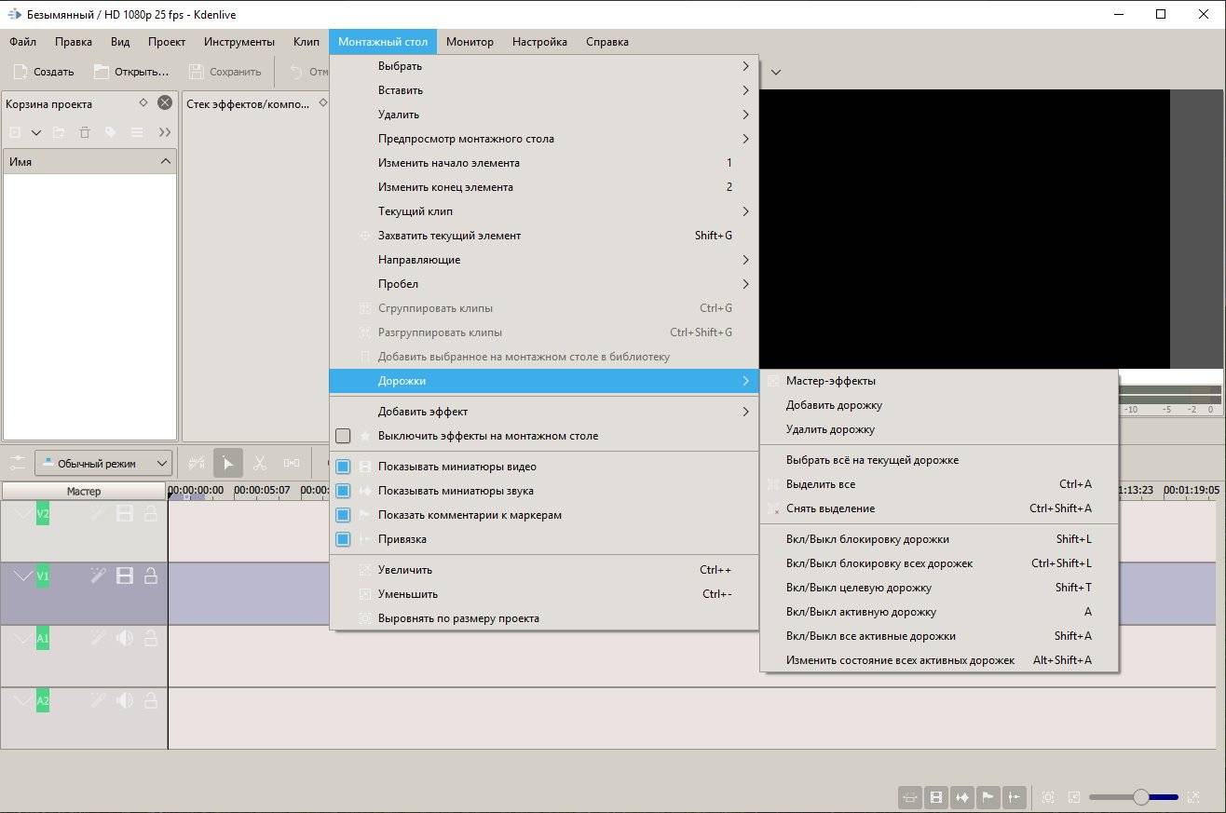Open effects wand on track A2
Viewport: 1226px width, 813px height.
(98, 700)
